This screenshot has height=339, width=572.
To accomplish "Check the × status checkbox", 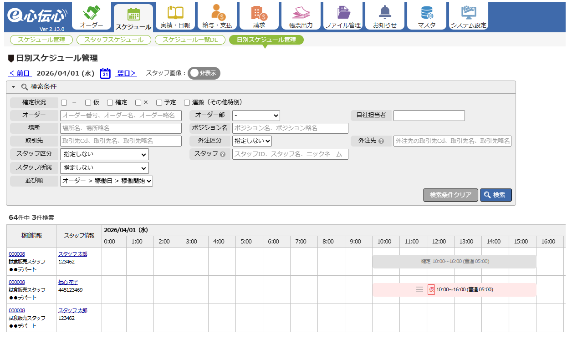I will [x=138, y=102].
